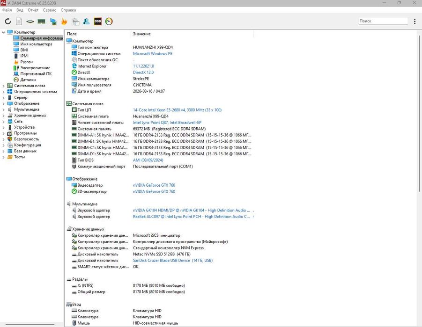Select IPMI tree item
This screenshot has width=422, height=327.
pyautogui.click(x=21, y=56)
